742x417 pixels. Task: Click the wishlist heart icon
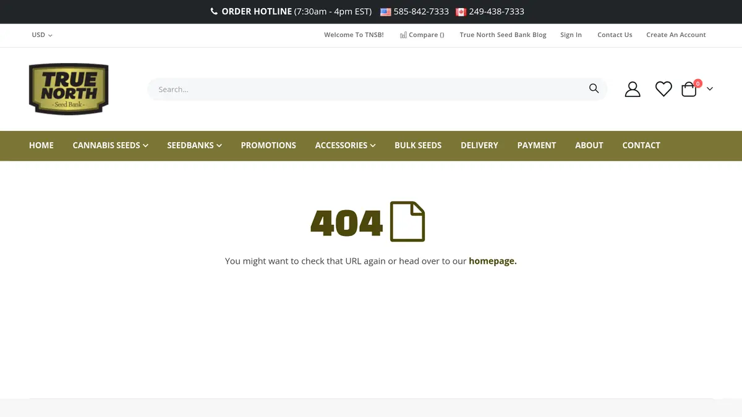[663, 89]
